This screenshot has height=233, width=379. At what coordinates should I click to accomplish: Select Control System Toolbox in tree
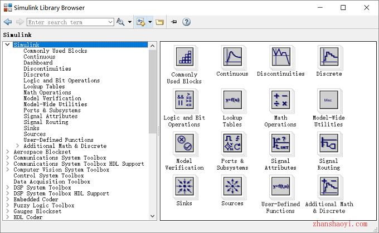[48, 175]
